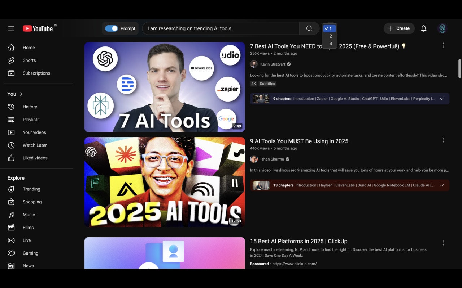Click the Trending flame icon
Image resolution: width=462 pixels, height=288 pixels.
(x=11, y=189)
